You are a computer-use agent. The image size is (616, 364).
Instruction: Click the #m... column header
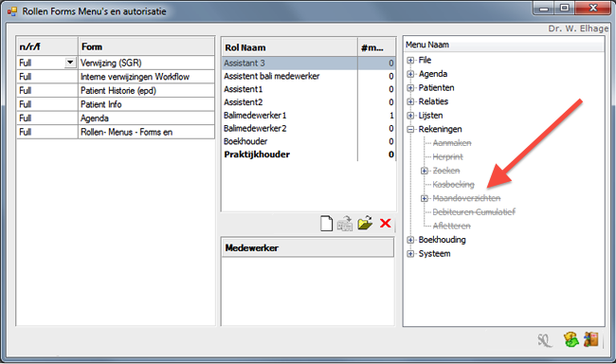click(x=376, y=47)
